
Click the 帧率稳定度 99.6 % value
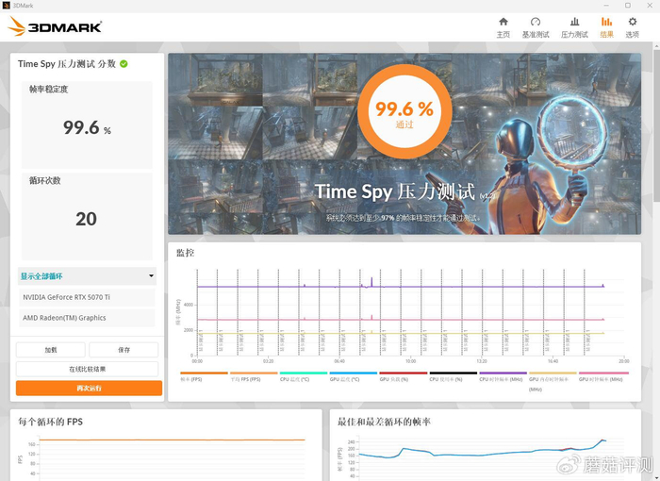click(87, 127)
